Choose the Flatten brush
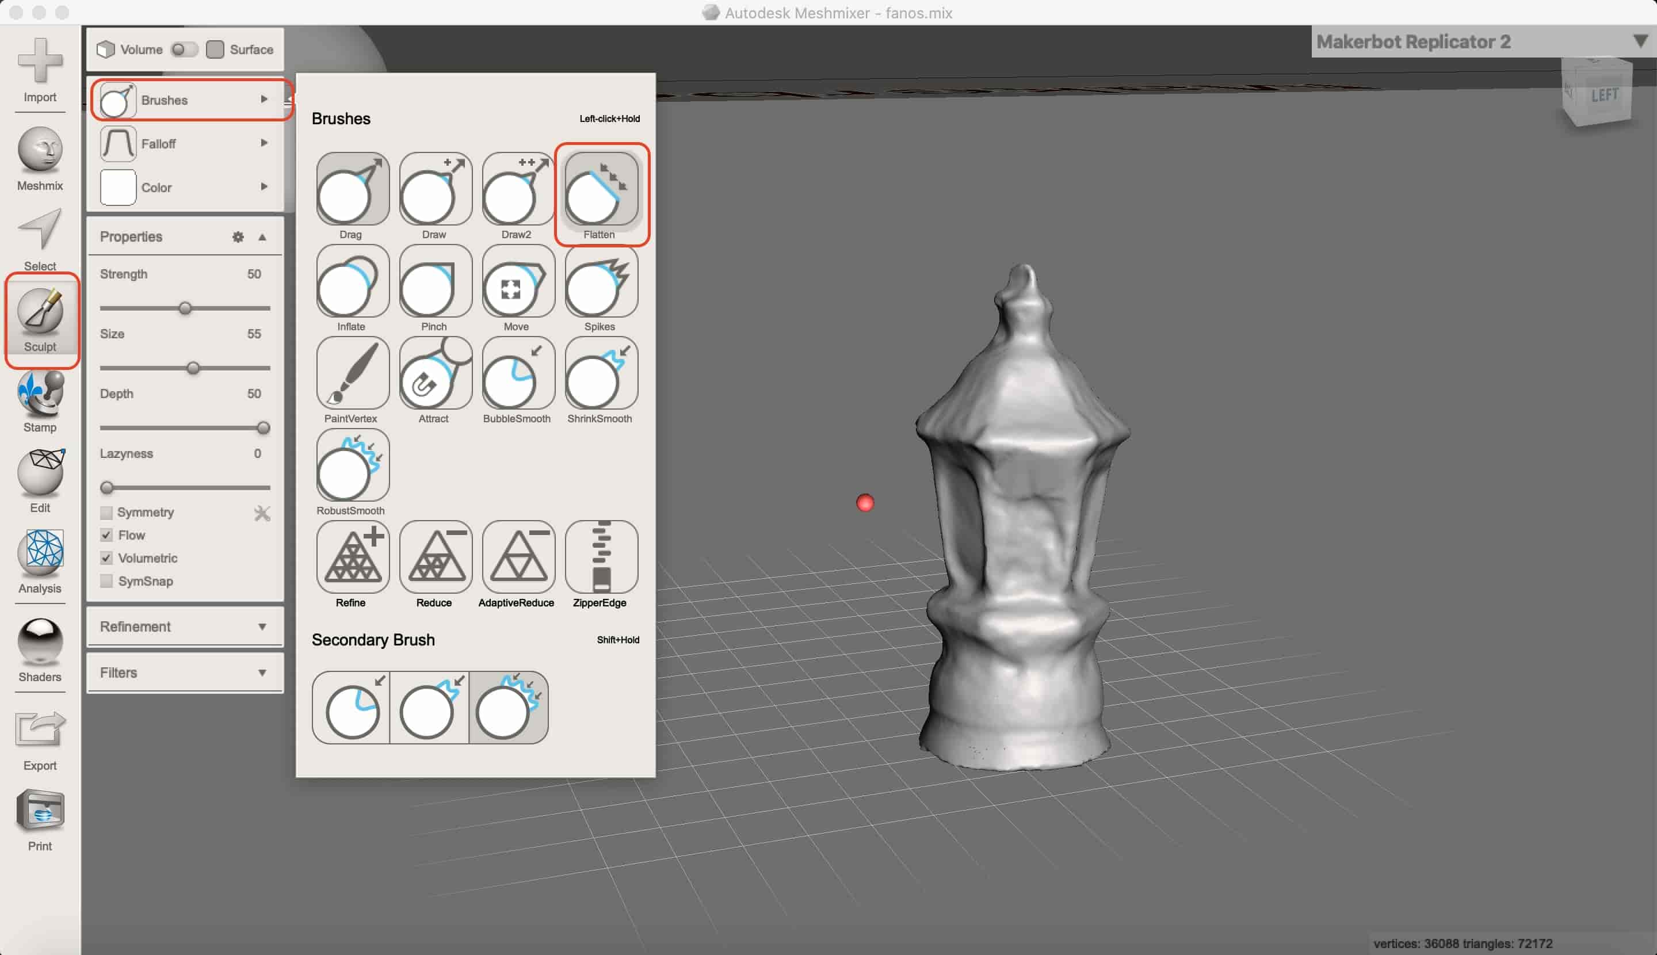 pos(601,189)
